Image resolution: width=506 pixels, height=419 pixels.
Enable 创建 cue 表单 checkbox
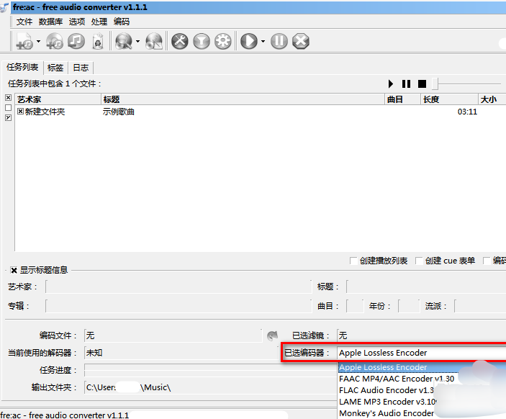pyautogui.click(x=419, y=261)
